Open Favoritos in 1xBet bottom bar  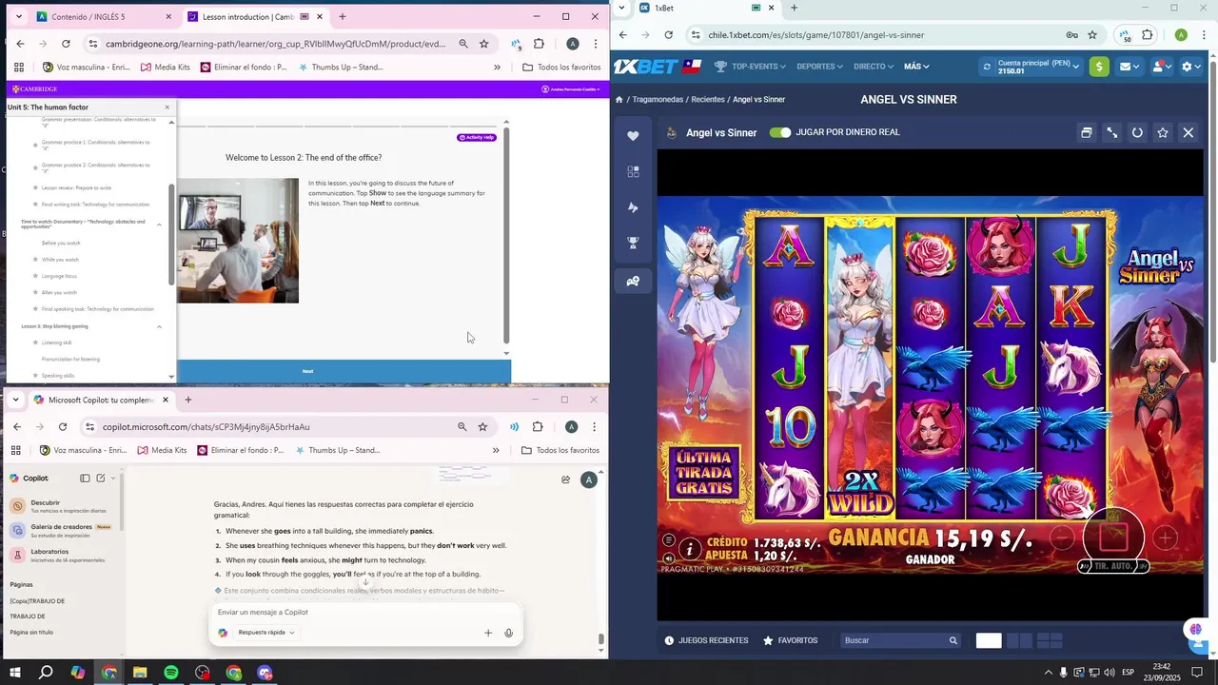click(790, 640)
